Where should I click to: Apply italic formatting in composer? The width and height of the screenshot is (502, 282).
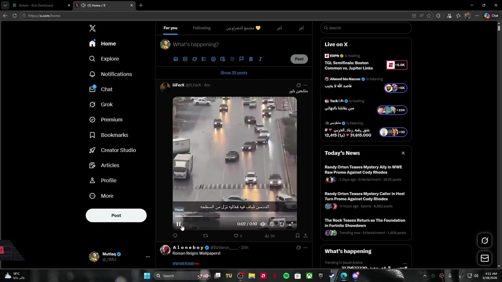pos(260,59)
